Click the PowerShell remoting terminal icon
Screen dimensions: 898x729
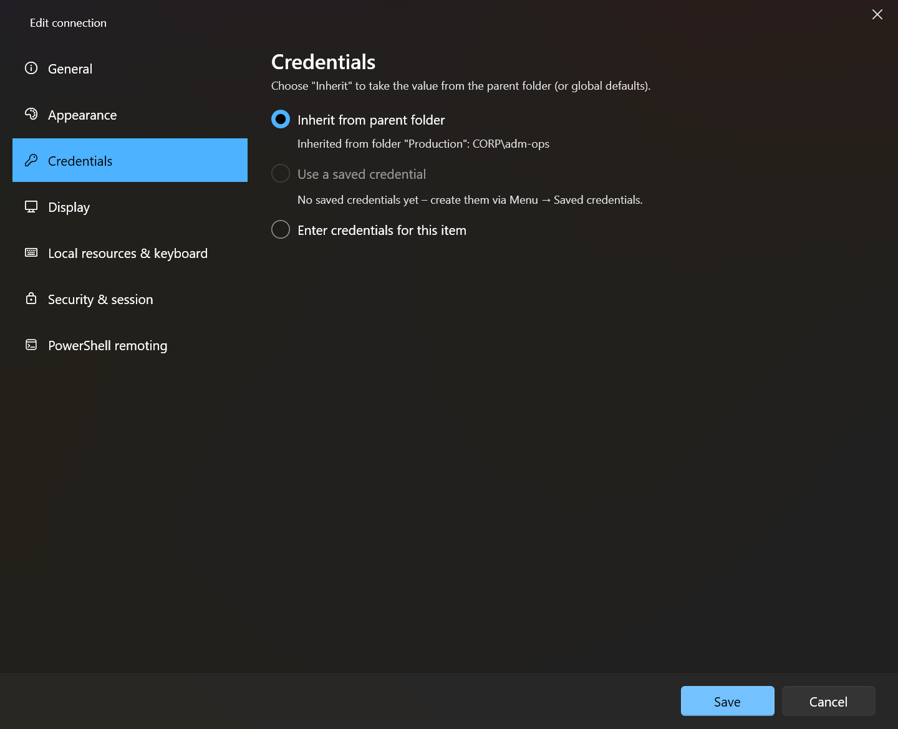click(x=31, y=345)
